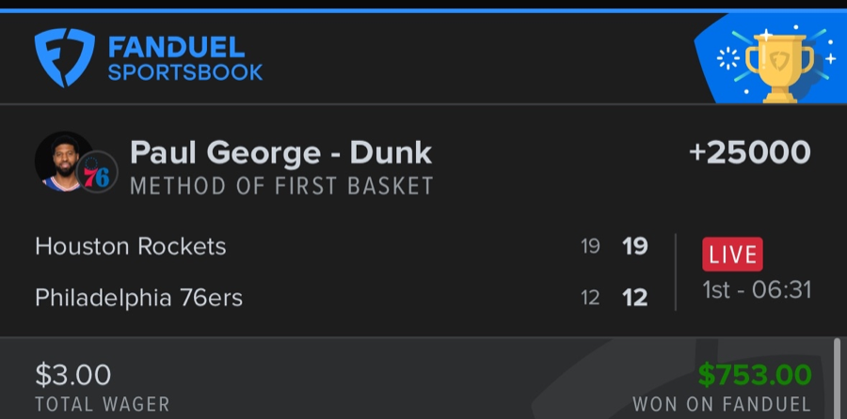Click the 76ers team logo badge
The height and width of the screenshot is (419, 847).
point(97,174)
